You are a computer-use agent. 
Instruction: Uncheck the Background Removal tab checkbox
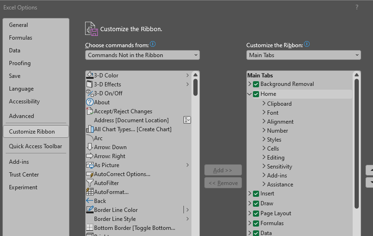point(256,84)
